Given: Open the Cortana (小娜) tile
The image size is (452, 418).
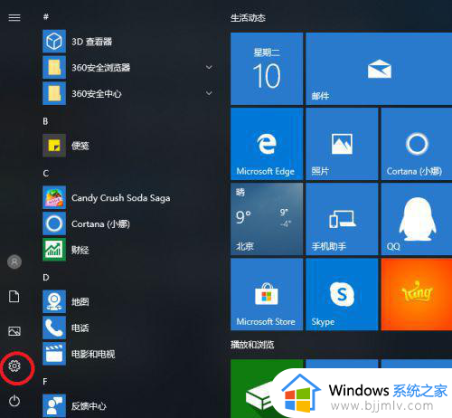Looking at the screenshot, I should pyautogui.click(x=417, y=144).
